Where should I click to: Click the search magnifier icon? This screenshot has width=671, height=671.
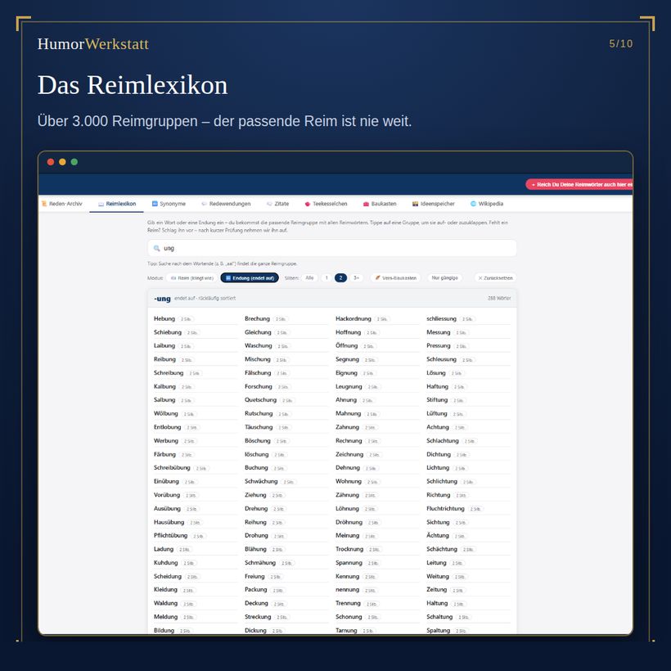(x=156, y=248)
